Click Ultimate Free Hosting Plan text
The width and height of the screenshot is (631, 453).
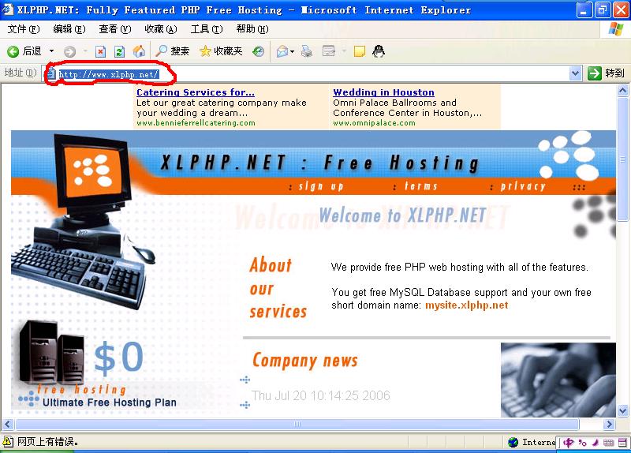point(110,402)
